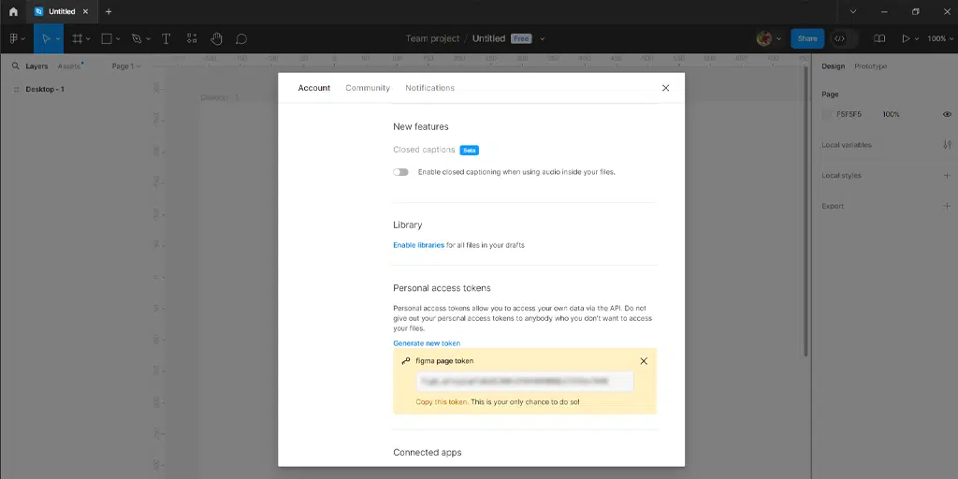Image resolution: width=958 pixels, height=479 pixels.
Task: Click the page opacity 100% value
Action: coord(891,114)
